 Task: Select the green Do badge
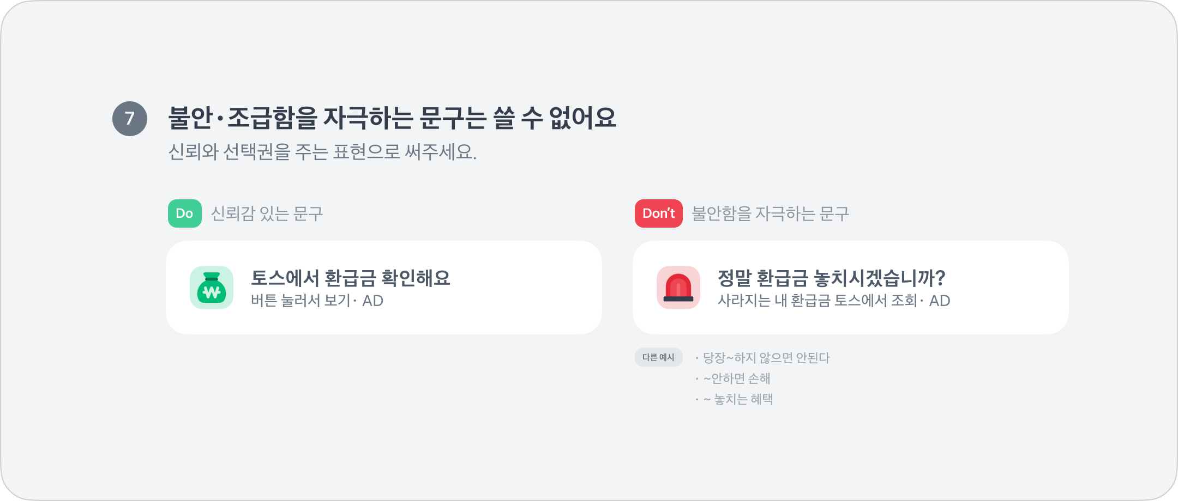185,213
